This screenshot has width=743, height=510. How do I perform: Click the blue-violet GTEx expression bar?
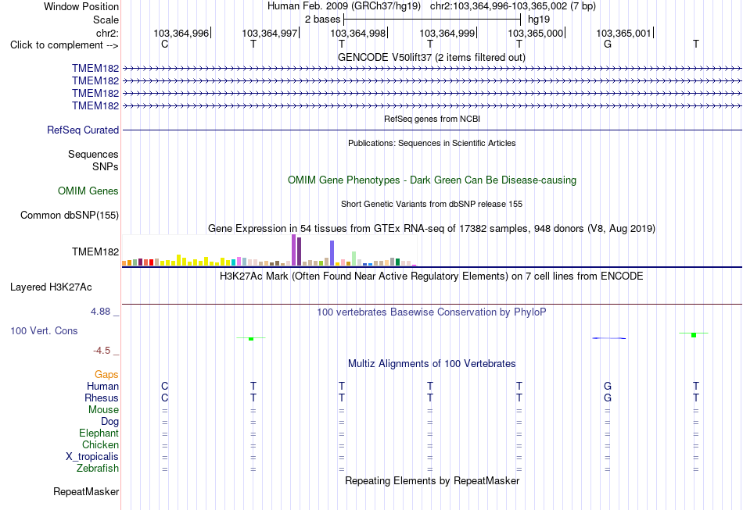(332, 253)
